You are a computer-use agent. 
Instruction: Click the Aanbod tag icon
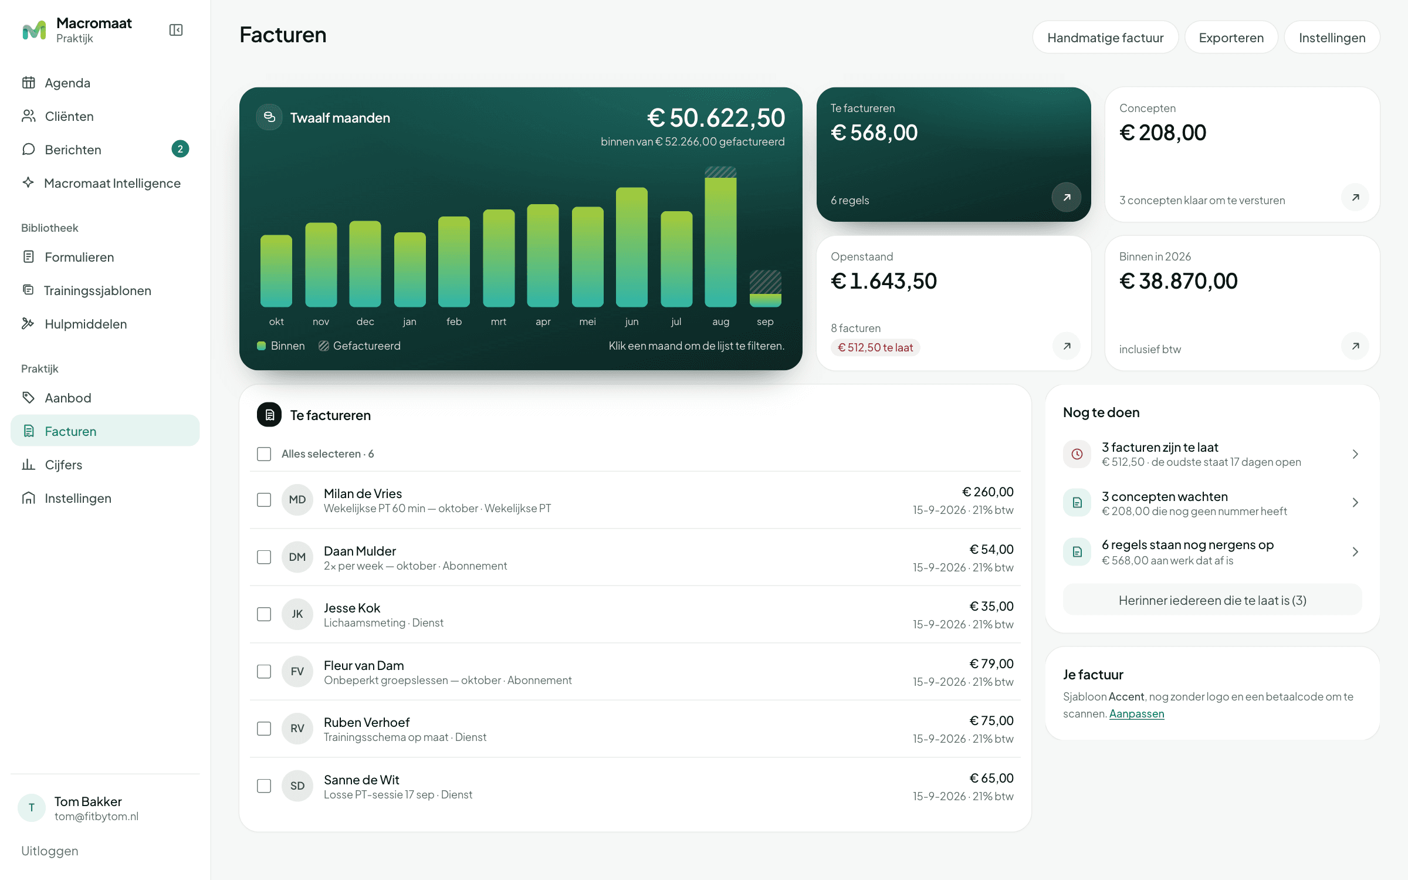pos(28,397)
